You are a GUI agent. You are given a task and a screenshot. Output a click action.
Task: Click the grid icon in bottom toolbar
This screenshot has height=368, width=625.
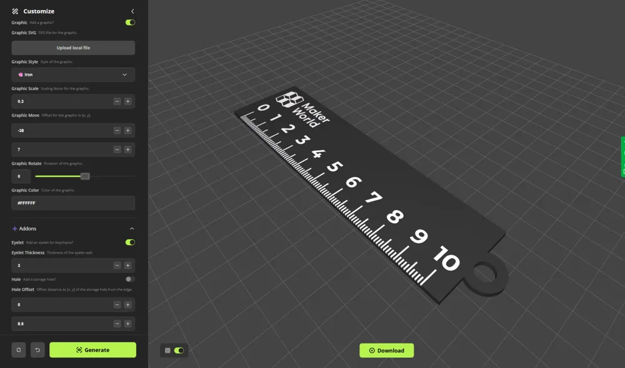pyautogui.click(x=167, y=350)
